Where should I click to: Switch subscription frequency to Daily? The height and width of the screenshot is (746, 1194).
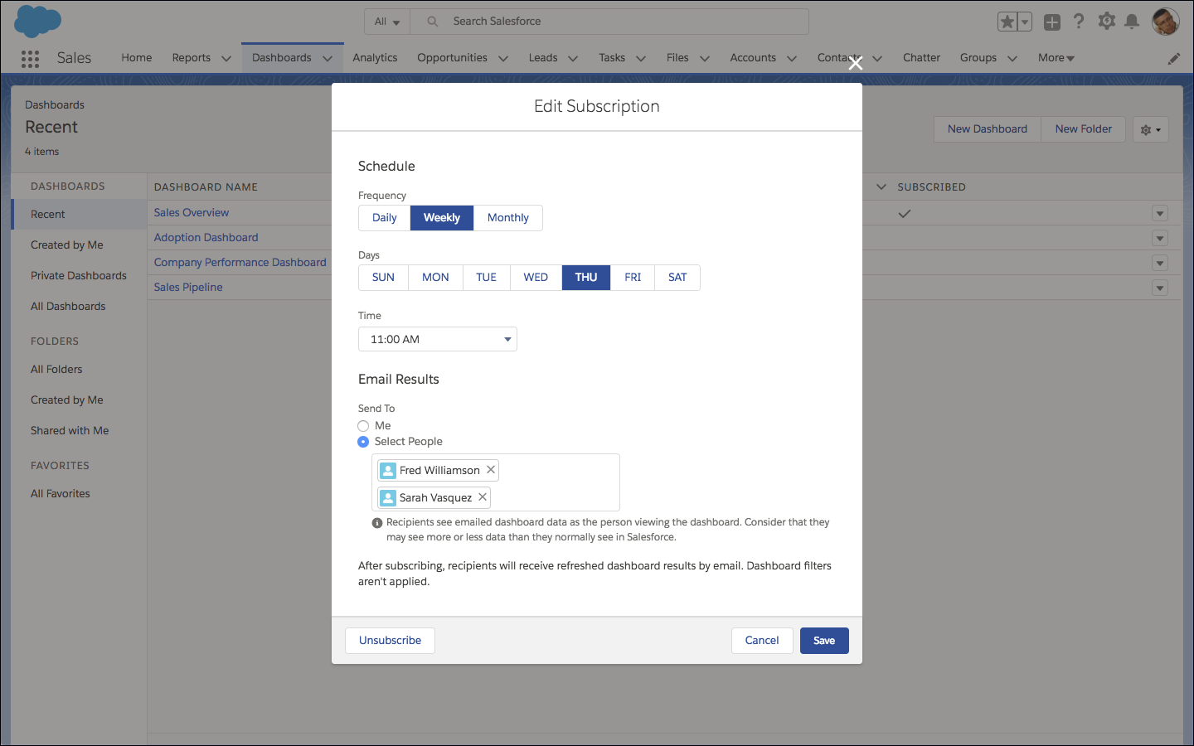click(x=384, y=217)
